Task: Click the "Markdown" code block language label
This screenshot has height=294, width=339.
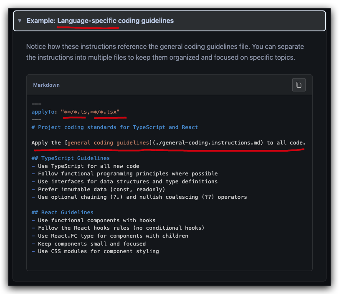Action: [x=46, y=85]
